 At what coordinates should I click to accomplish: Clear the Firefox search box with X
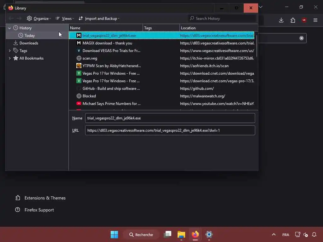301,38
